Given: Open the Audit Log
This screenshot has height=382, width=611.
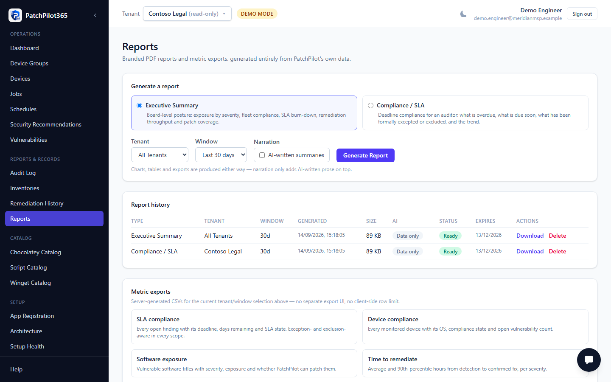Looking at the screenshot, I should tap(54, 173).
